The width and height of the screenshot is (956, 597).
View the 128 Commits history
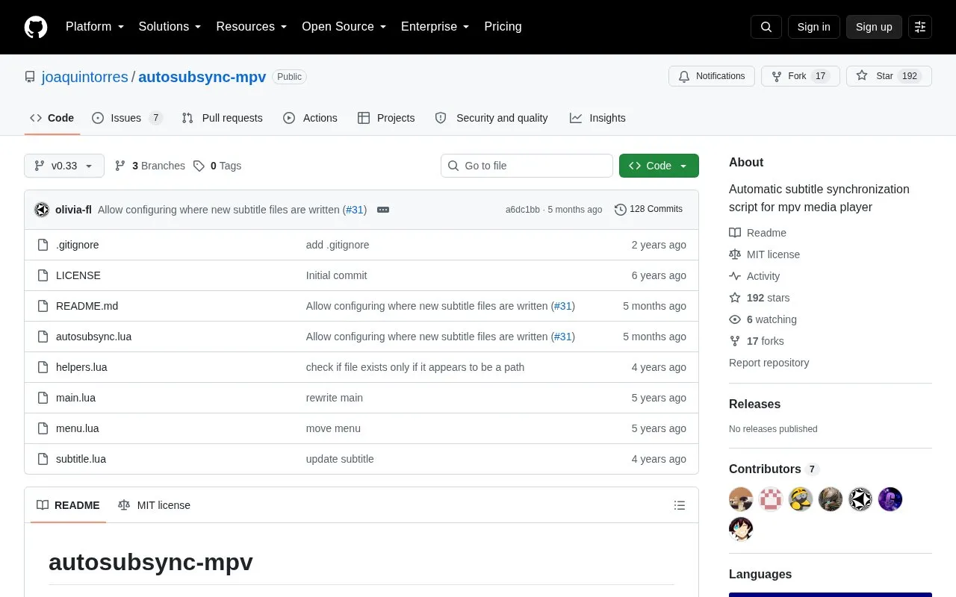click(x=648, y=209)
